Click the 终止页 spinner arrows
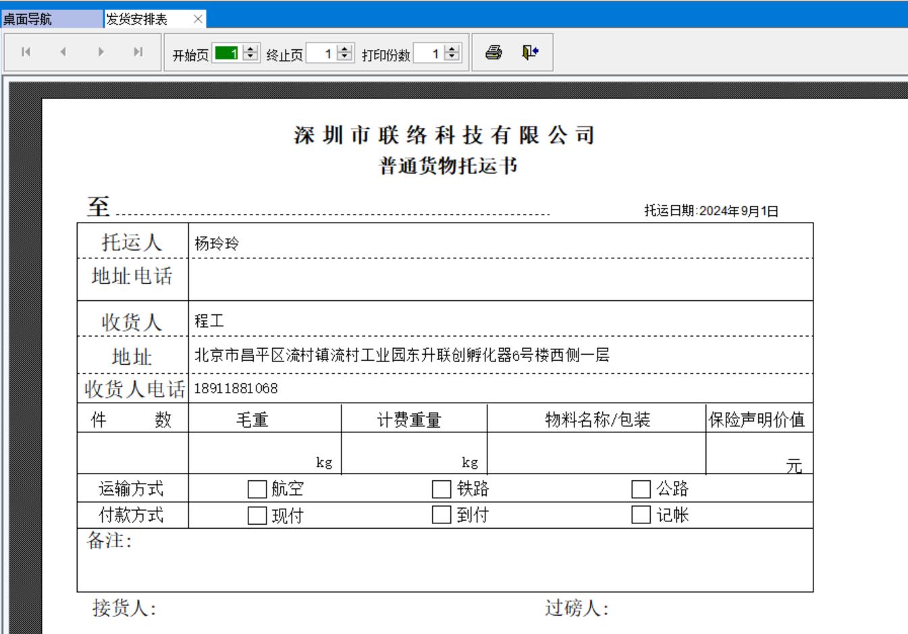Screen dimensions: 908x634 (345, 53)
